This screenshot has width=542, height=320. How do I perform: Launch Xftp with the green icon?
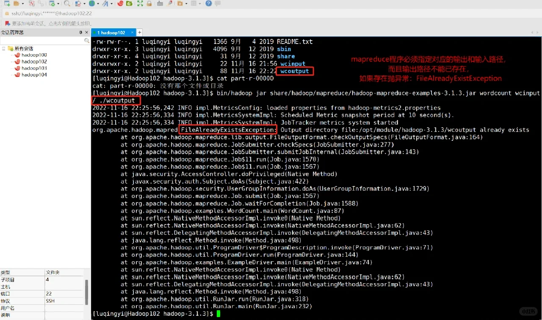(129, 3)
